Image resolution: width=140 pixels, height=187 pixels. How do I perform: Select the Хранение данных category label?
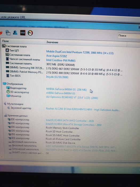[18, 116]
